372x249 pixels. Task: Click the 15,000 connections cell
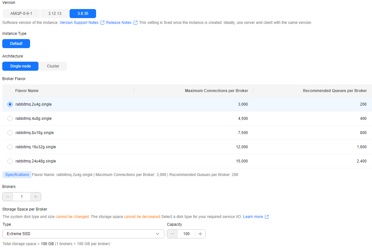(242, 161)
